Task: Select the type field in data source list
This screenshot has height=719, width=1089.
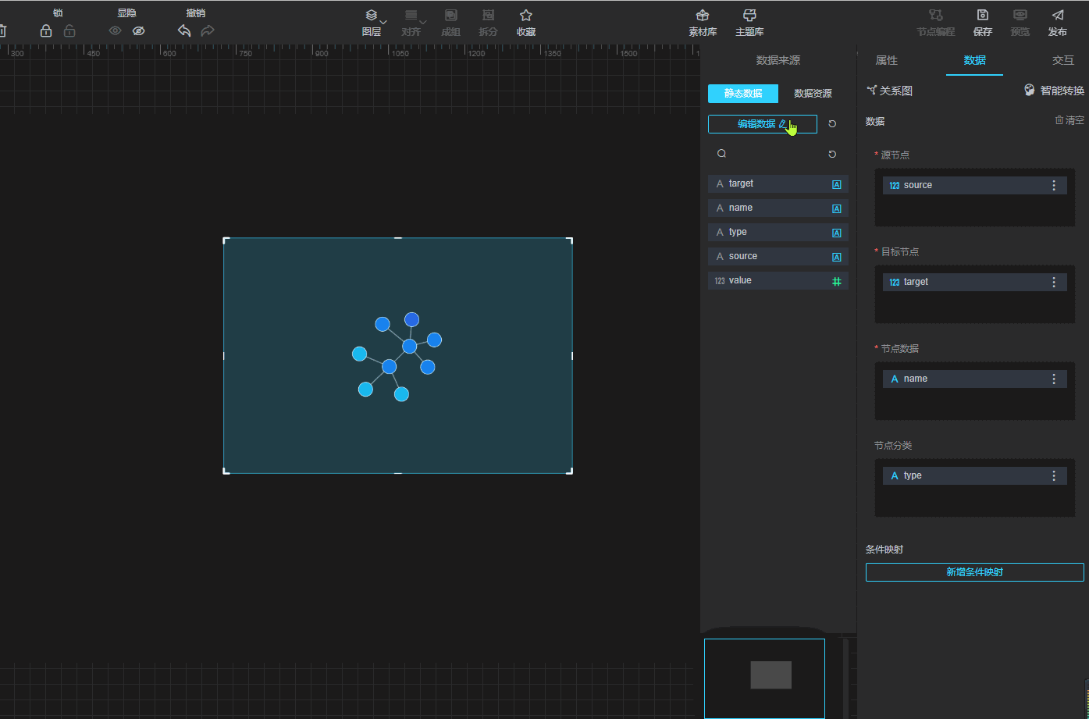Action: [x=778, y=233]
